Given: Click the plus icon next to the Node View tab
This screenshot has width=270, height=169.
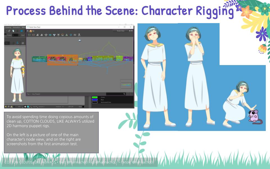Looking at the screenshot, I should pyautogui.click(x=130, y=31).
